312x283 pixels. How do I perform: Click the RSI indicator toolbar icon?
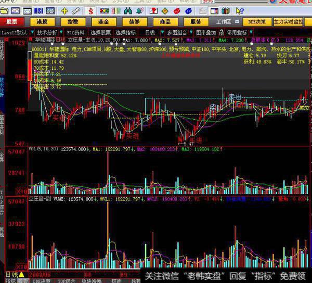[39, 10]
